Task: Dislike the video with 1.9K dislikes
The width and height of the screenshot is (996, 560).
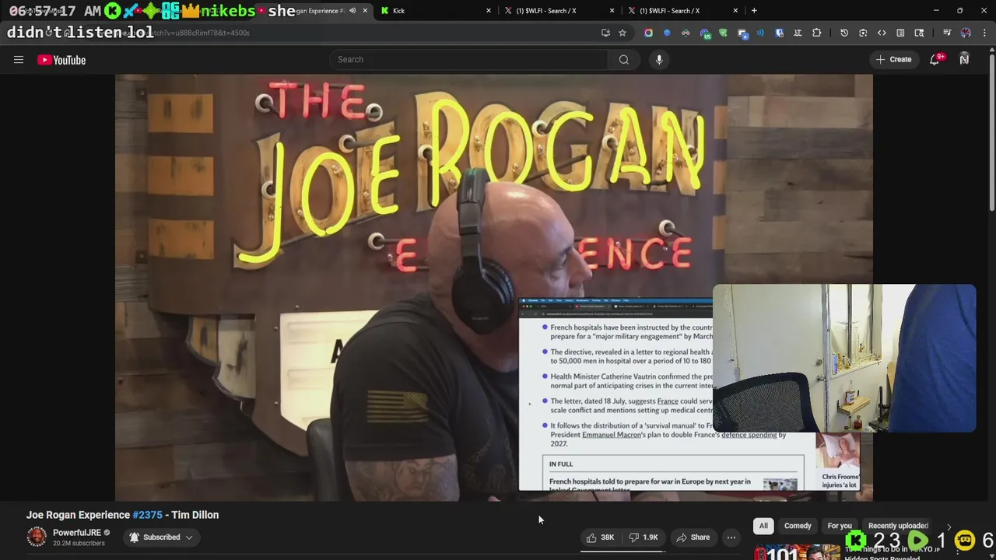Action: click(643, 537)
